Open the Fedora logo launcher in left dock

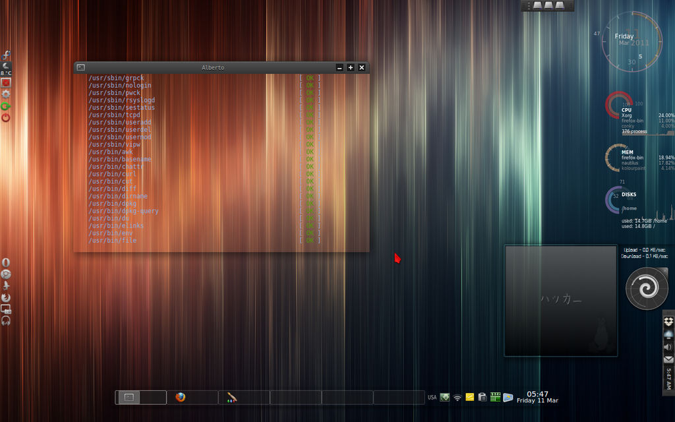coord(5,55)
